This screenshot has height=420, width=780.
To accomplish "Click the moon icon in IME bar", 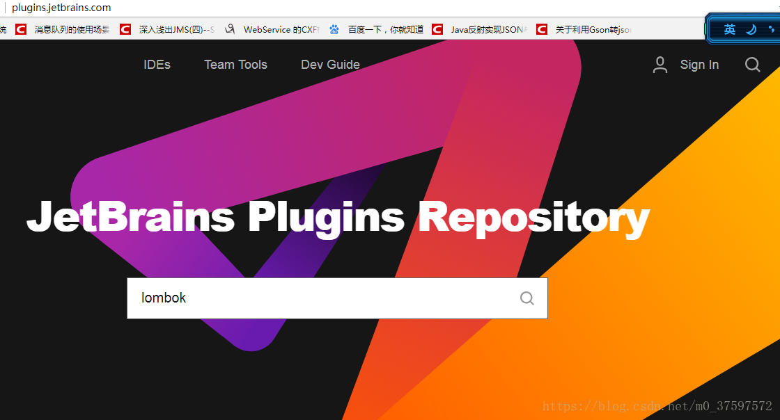I will click(751, 29).
